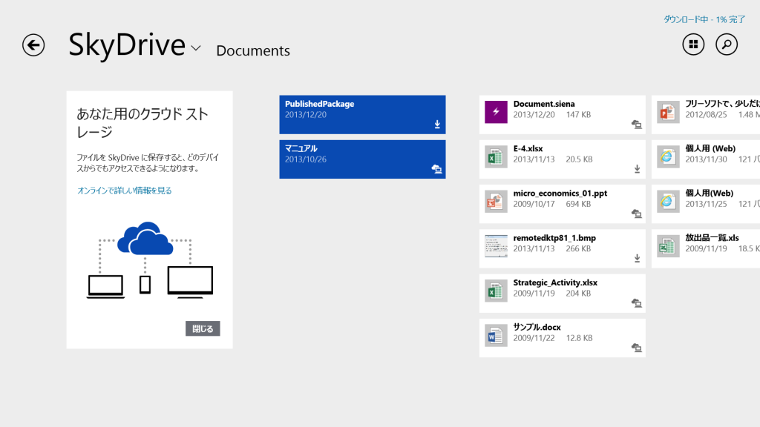Click online-only cloud icon on マニュアル tile
Screen dimensions: 760x427
[x=436, y=169]
